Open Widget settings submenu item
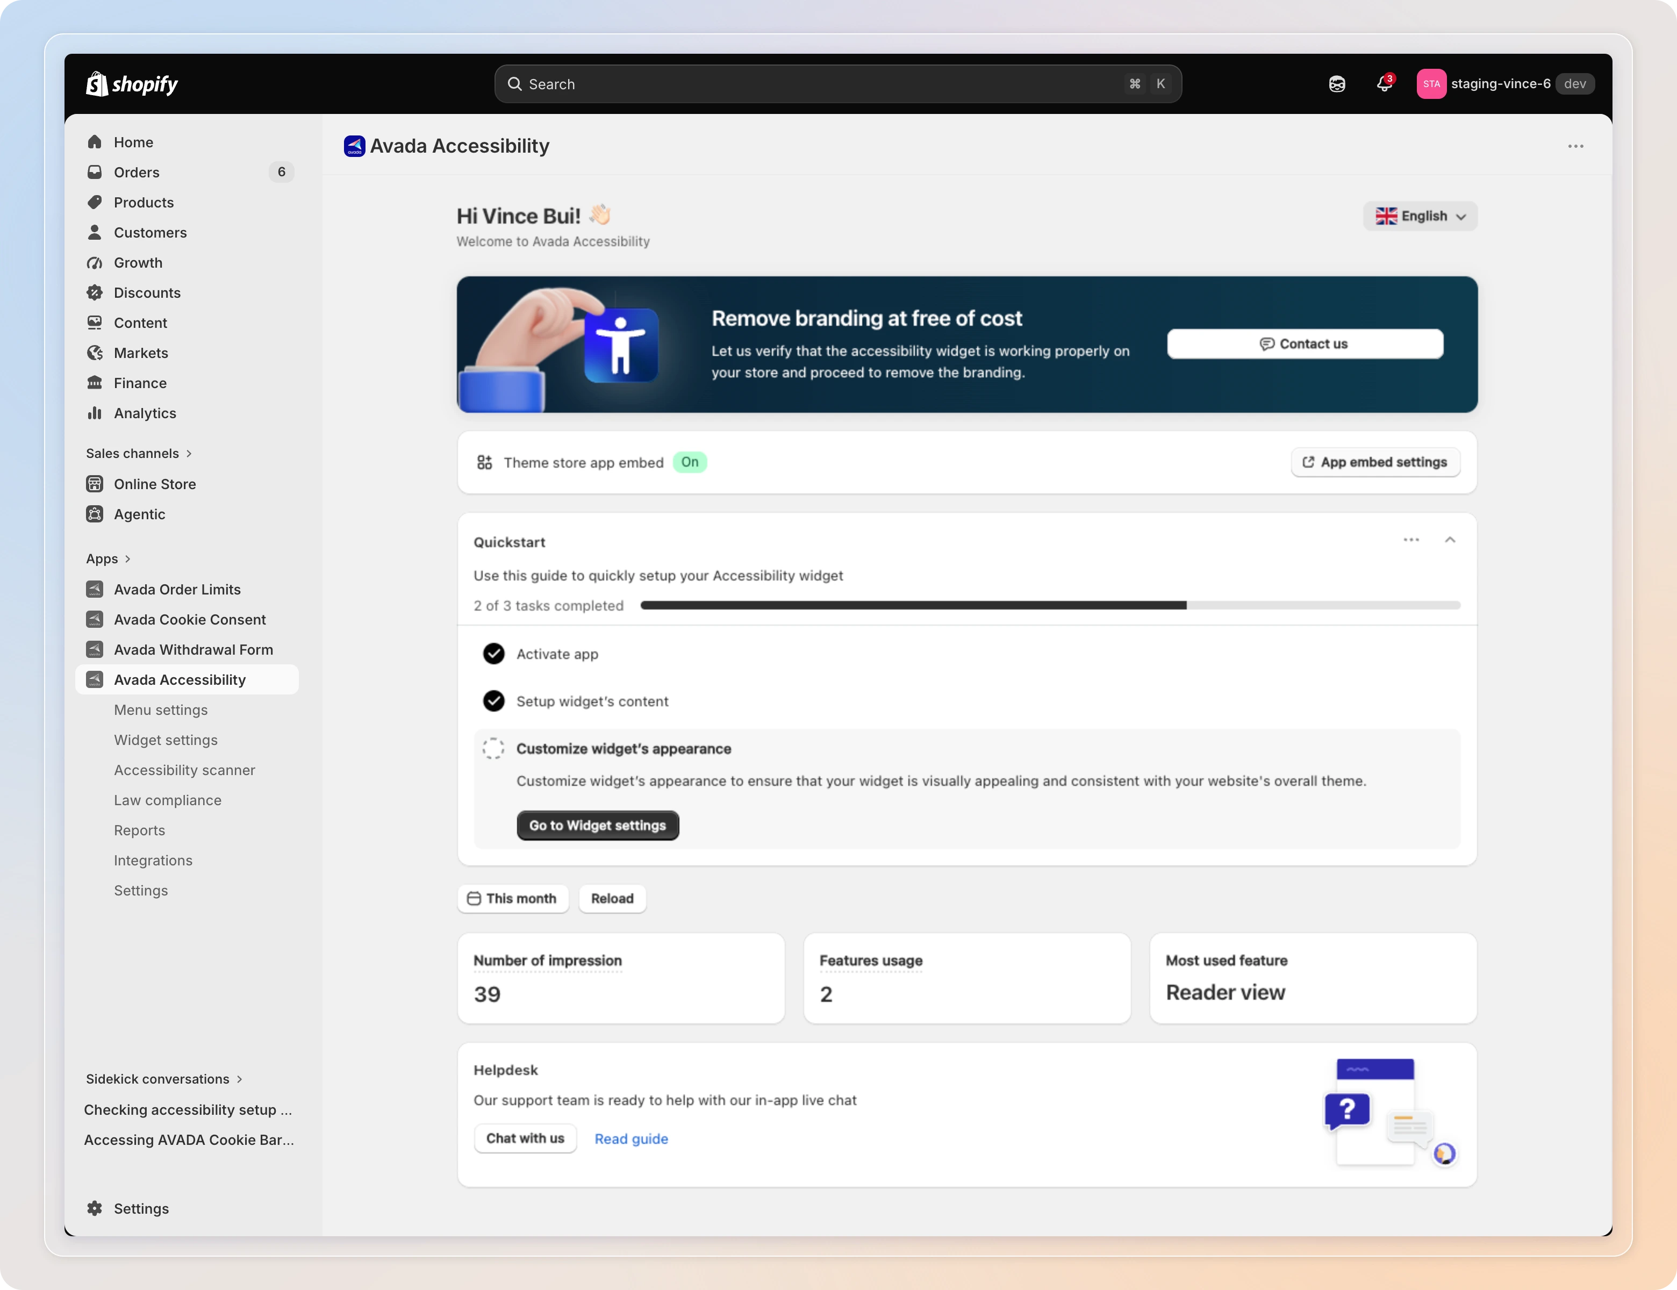The image size is (1677, 1290). 166,740
